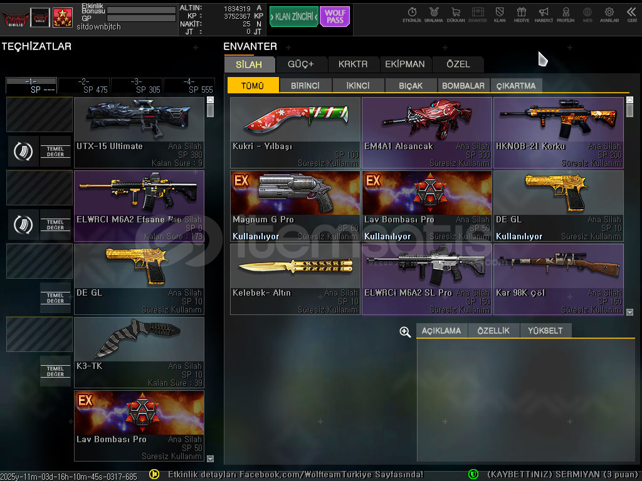Select HKNOB-21 Korku rifle in inventory

click(559, 133)
